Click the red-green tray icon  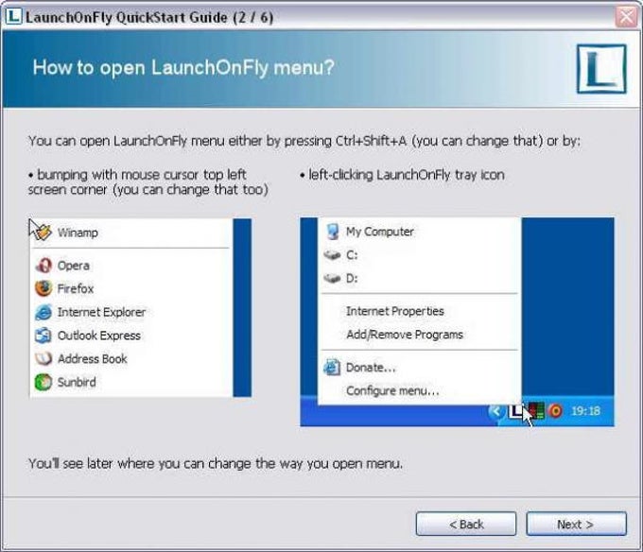[536, 410]
